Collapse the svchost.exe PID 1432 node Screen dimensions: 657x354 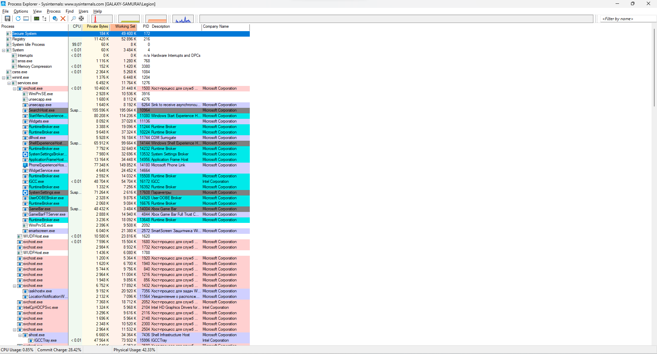coord(14,286)
